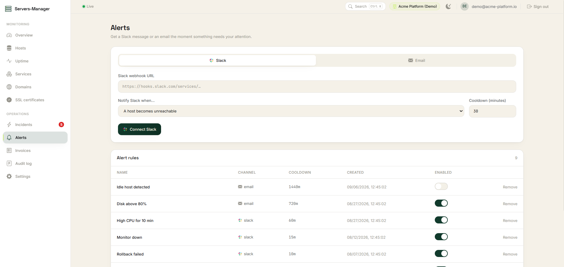Disable the Disk above 80% rule

pyautogui.click(x=441, y=203)
